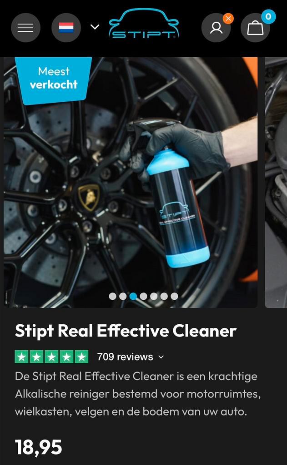This screenshot has height=465, width=287.
Task: Open the Stipt Real Effective Cleaner title
Action: point(126,331)
